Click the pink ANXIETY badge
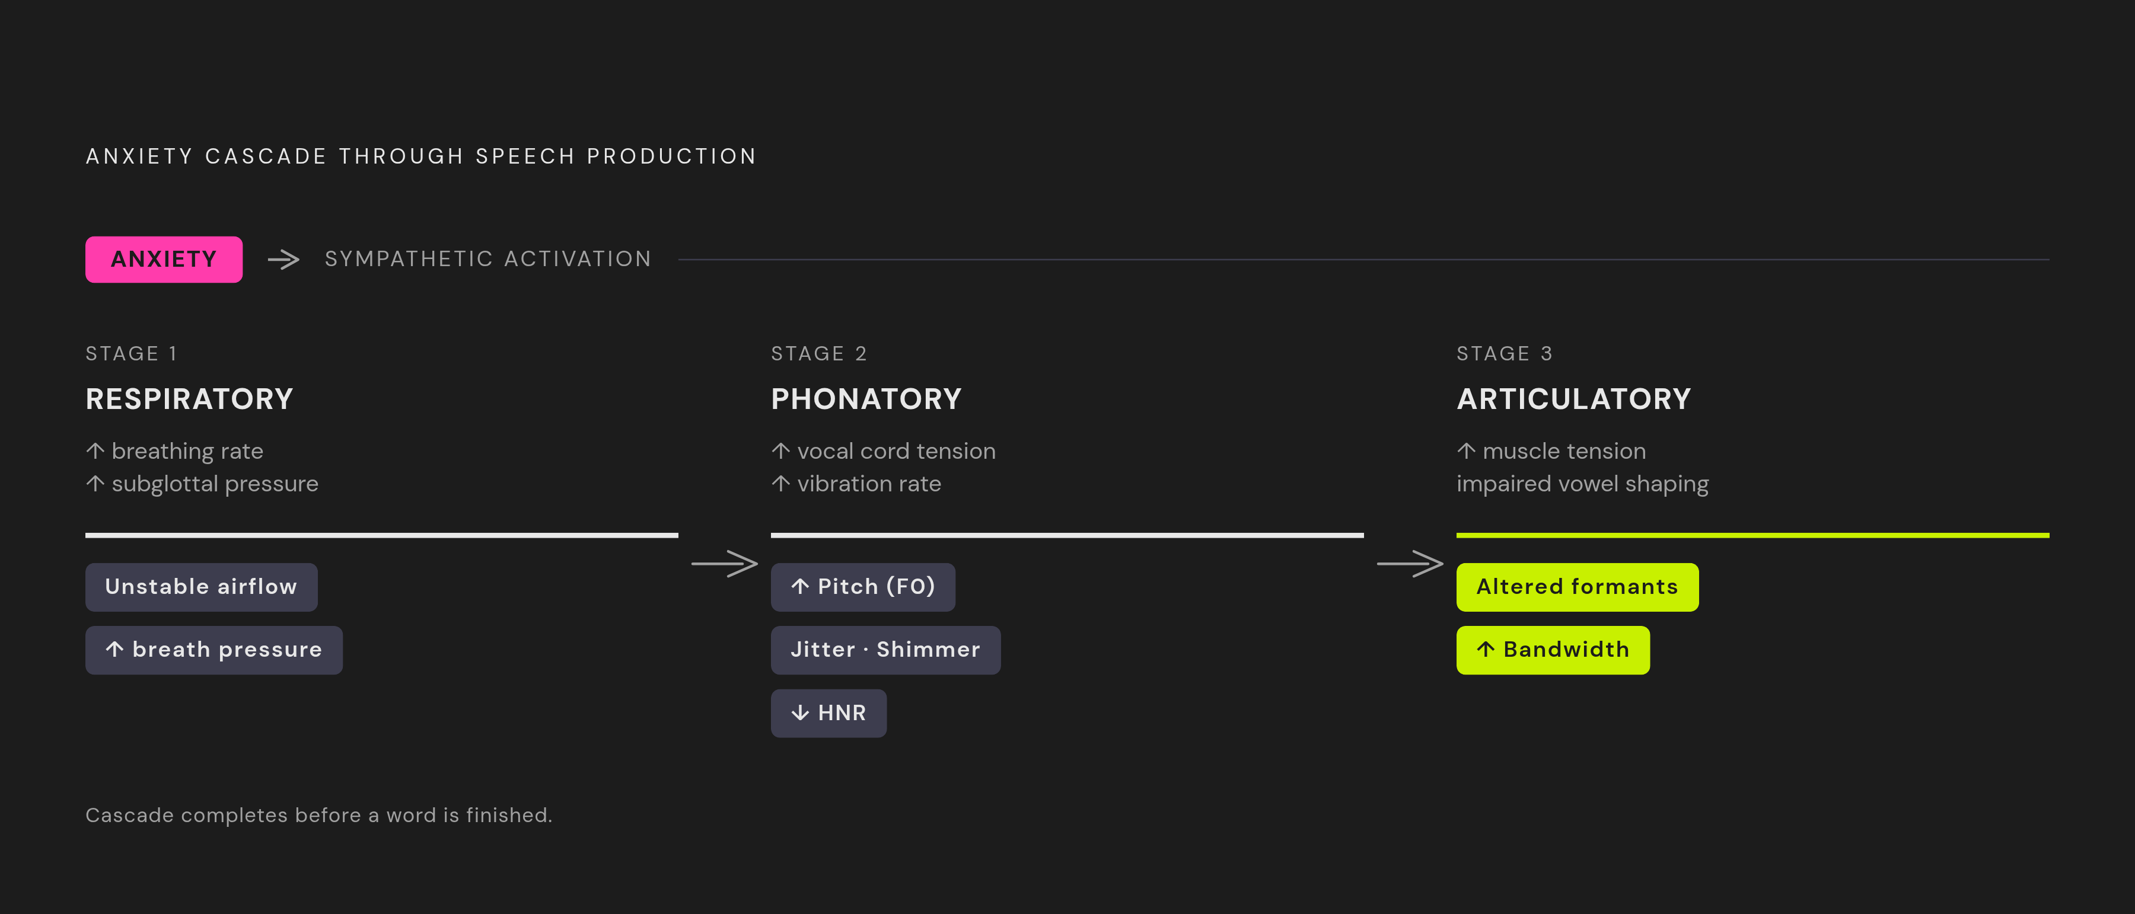The width and height of the screenshot is (2135, 914). (x=163, y=260)
